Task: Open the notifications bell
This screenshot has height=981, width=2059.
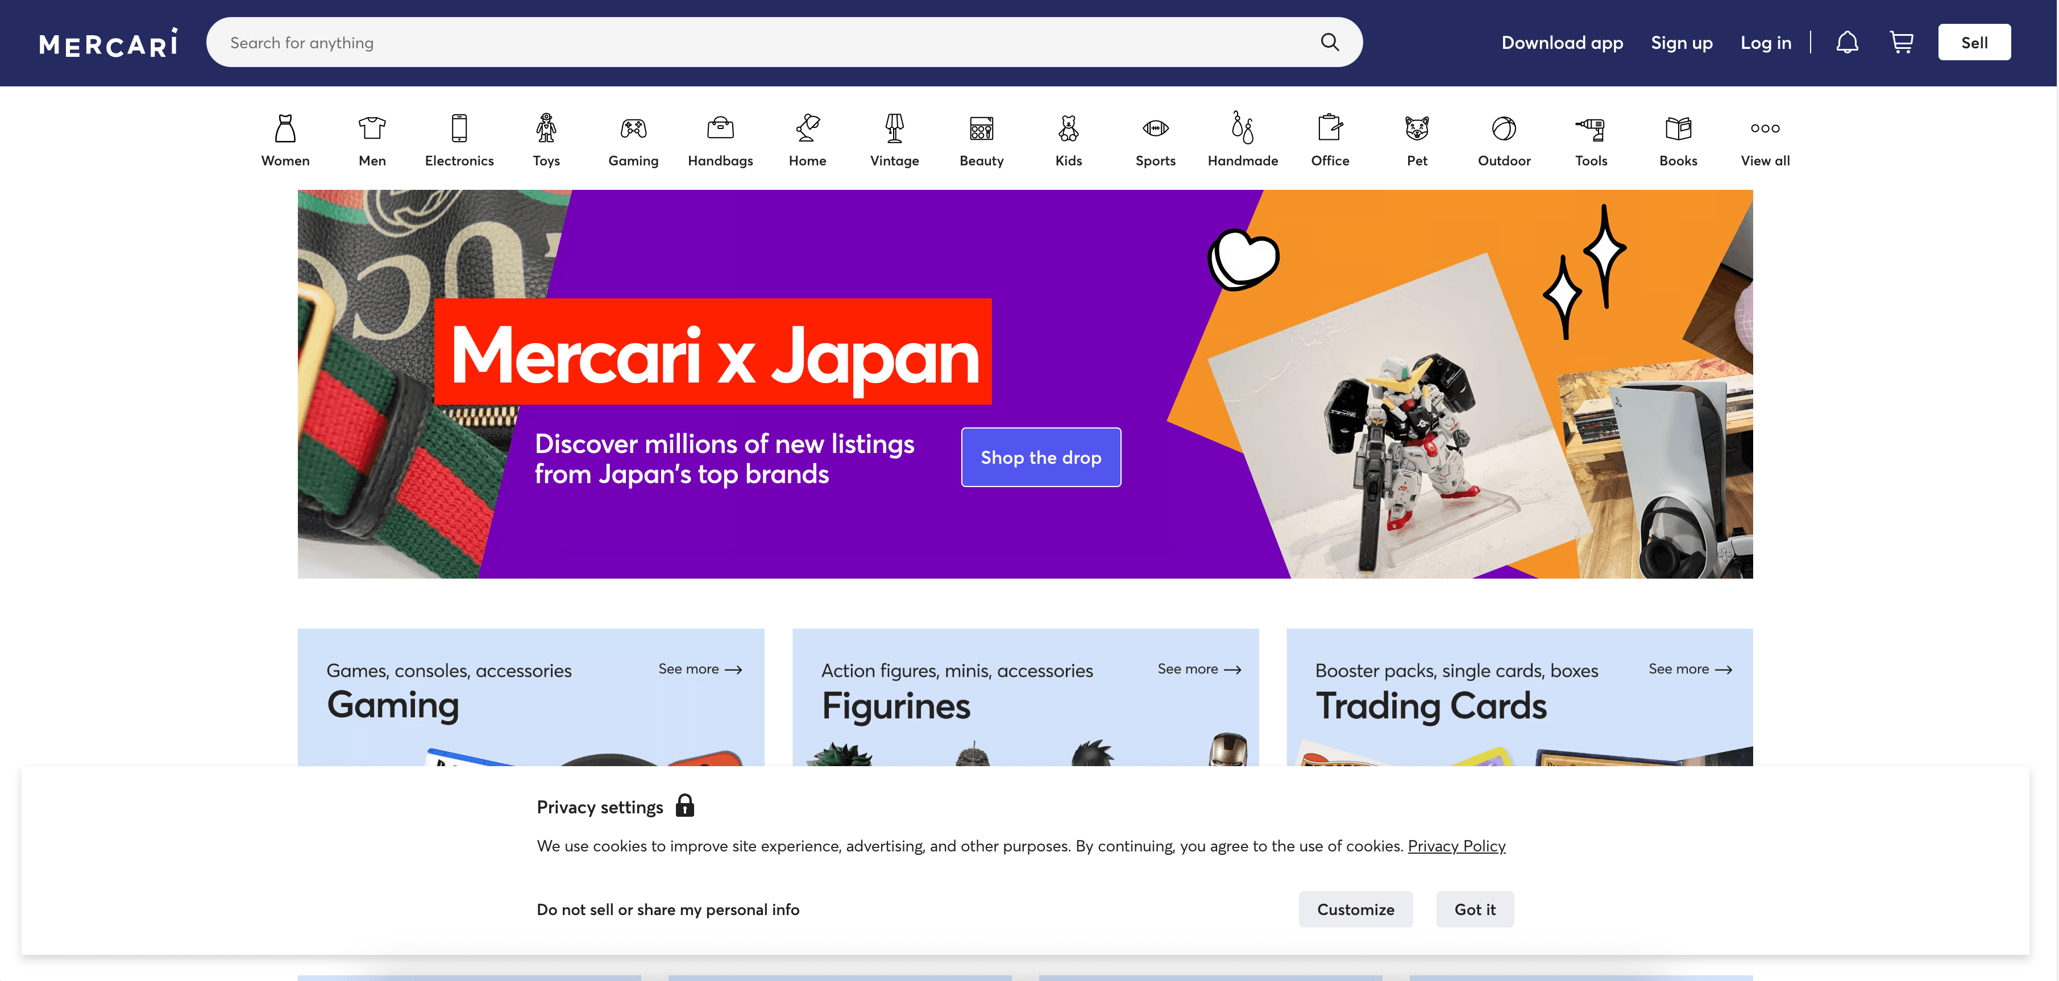Action: click(1846, 42)
